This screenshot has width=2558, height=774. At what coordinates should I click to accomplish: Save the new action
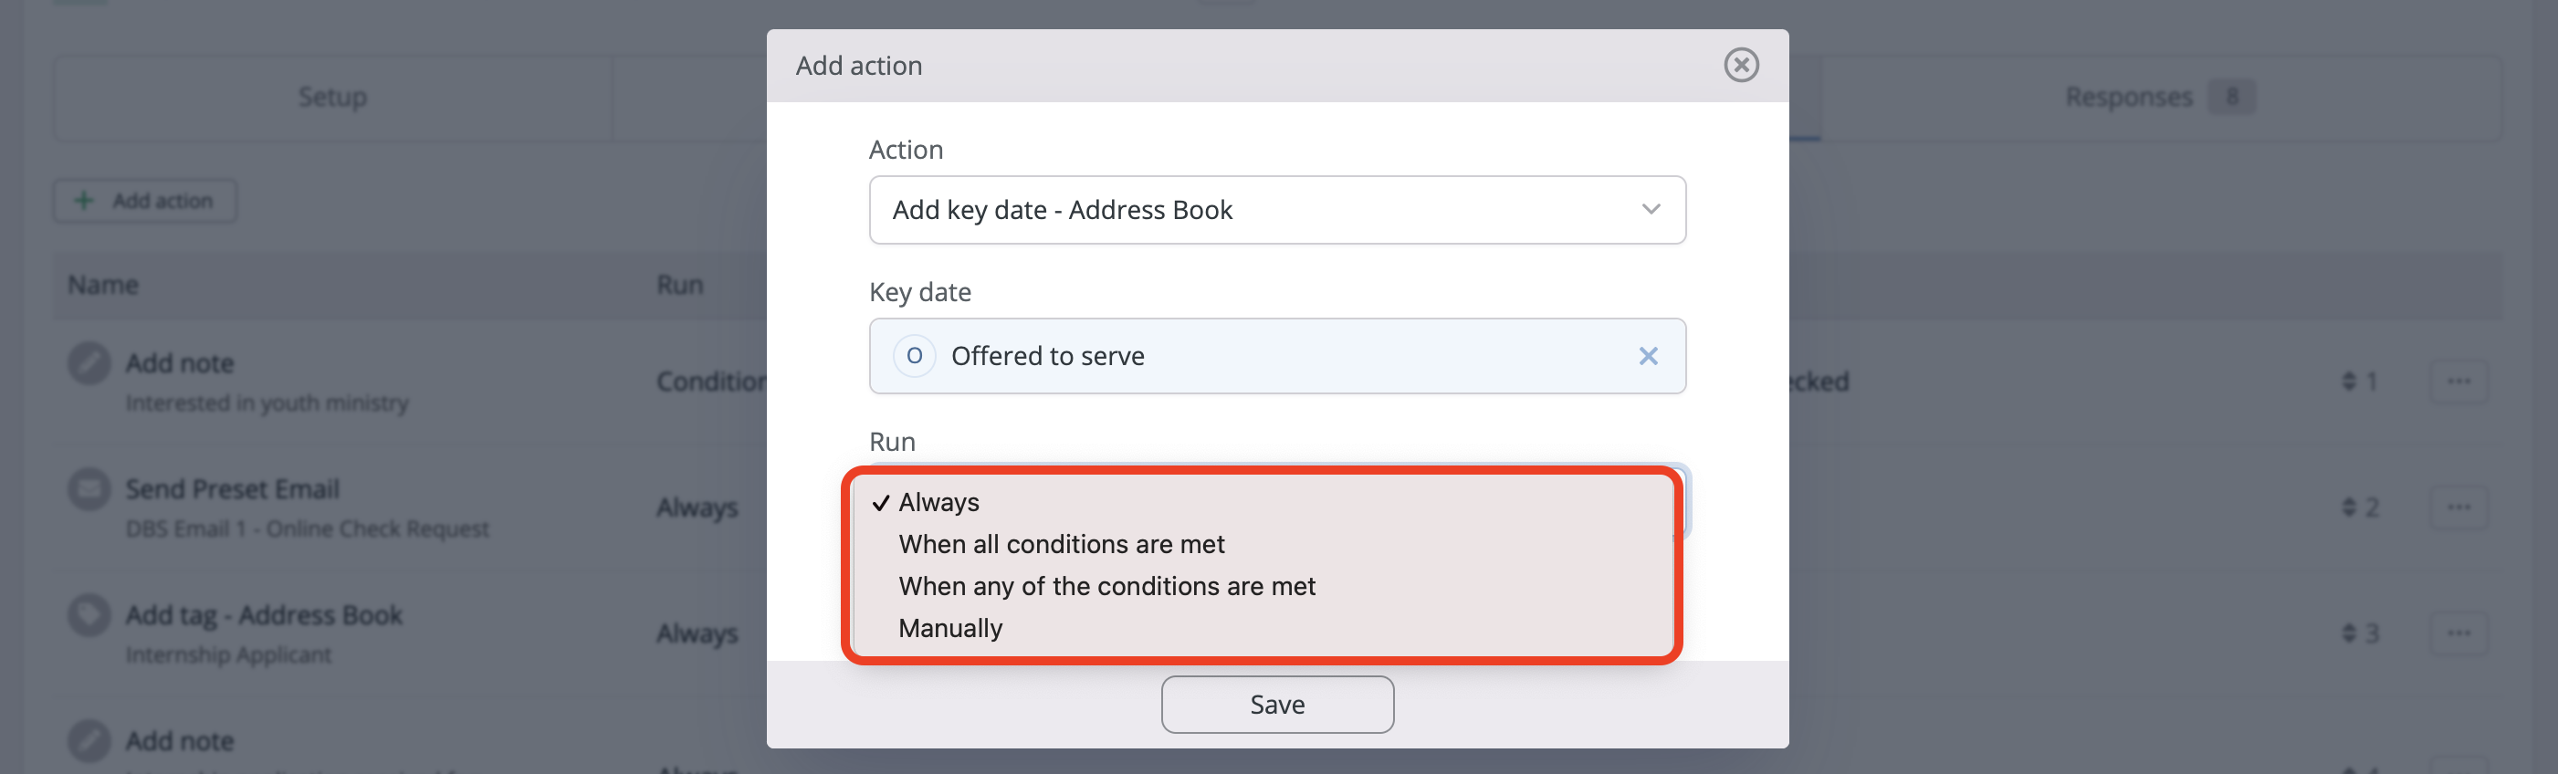click(x=1277, y=705)
